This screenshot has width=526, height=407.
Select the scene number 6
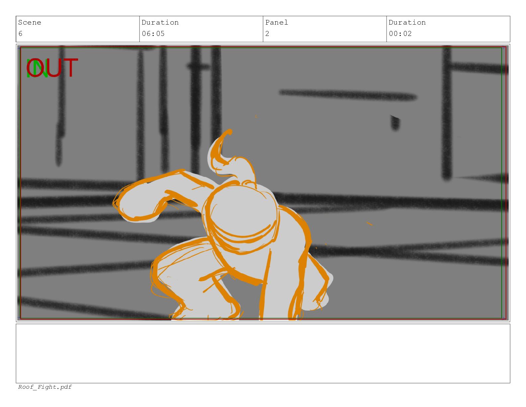click(20, 34)
